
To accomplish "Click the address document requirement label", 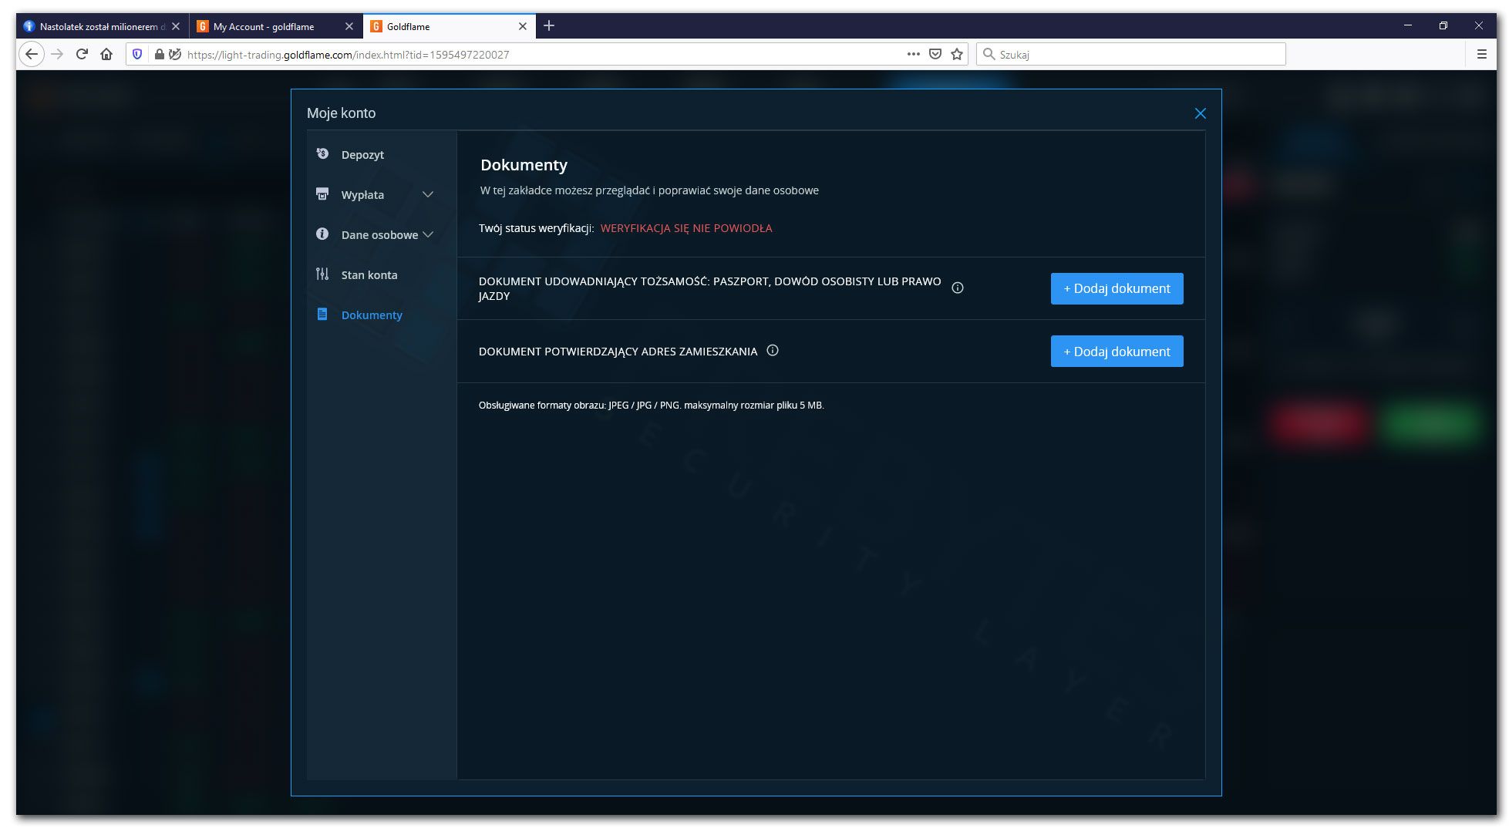I will 618,352.
